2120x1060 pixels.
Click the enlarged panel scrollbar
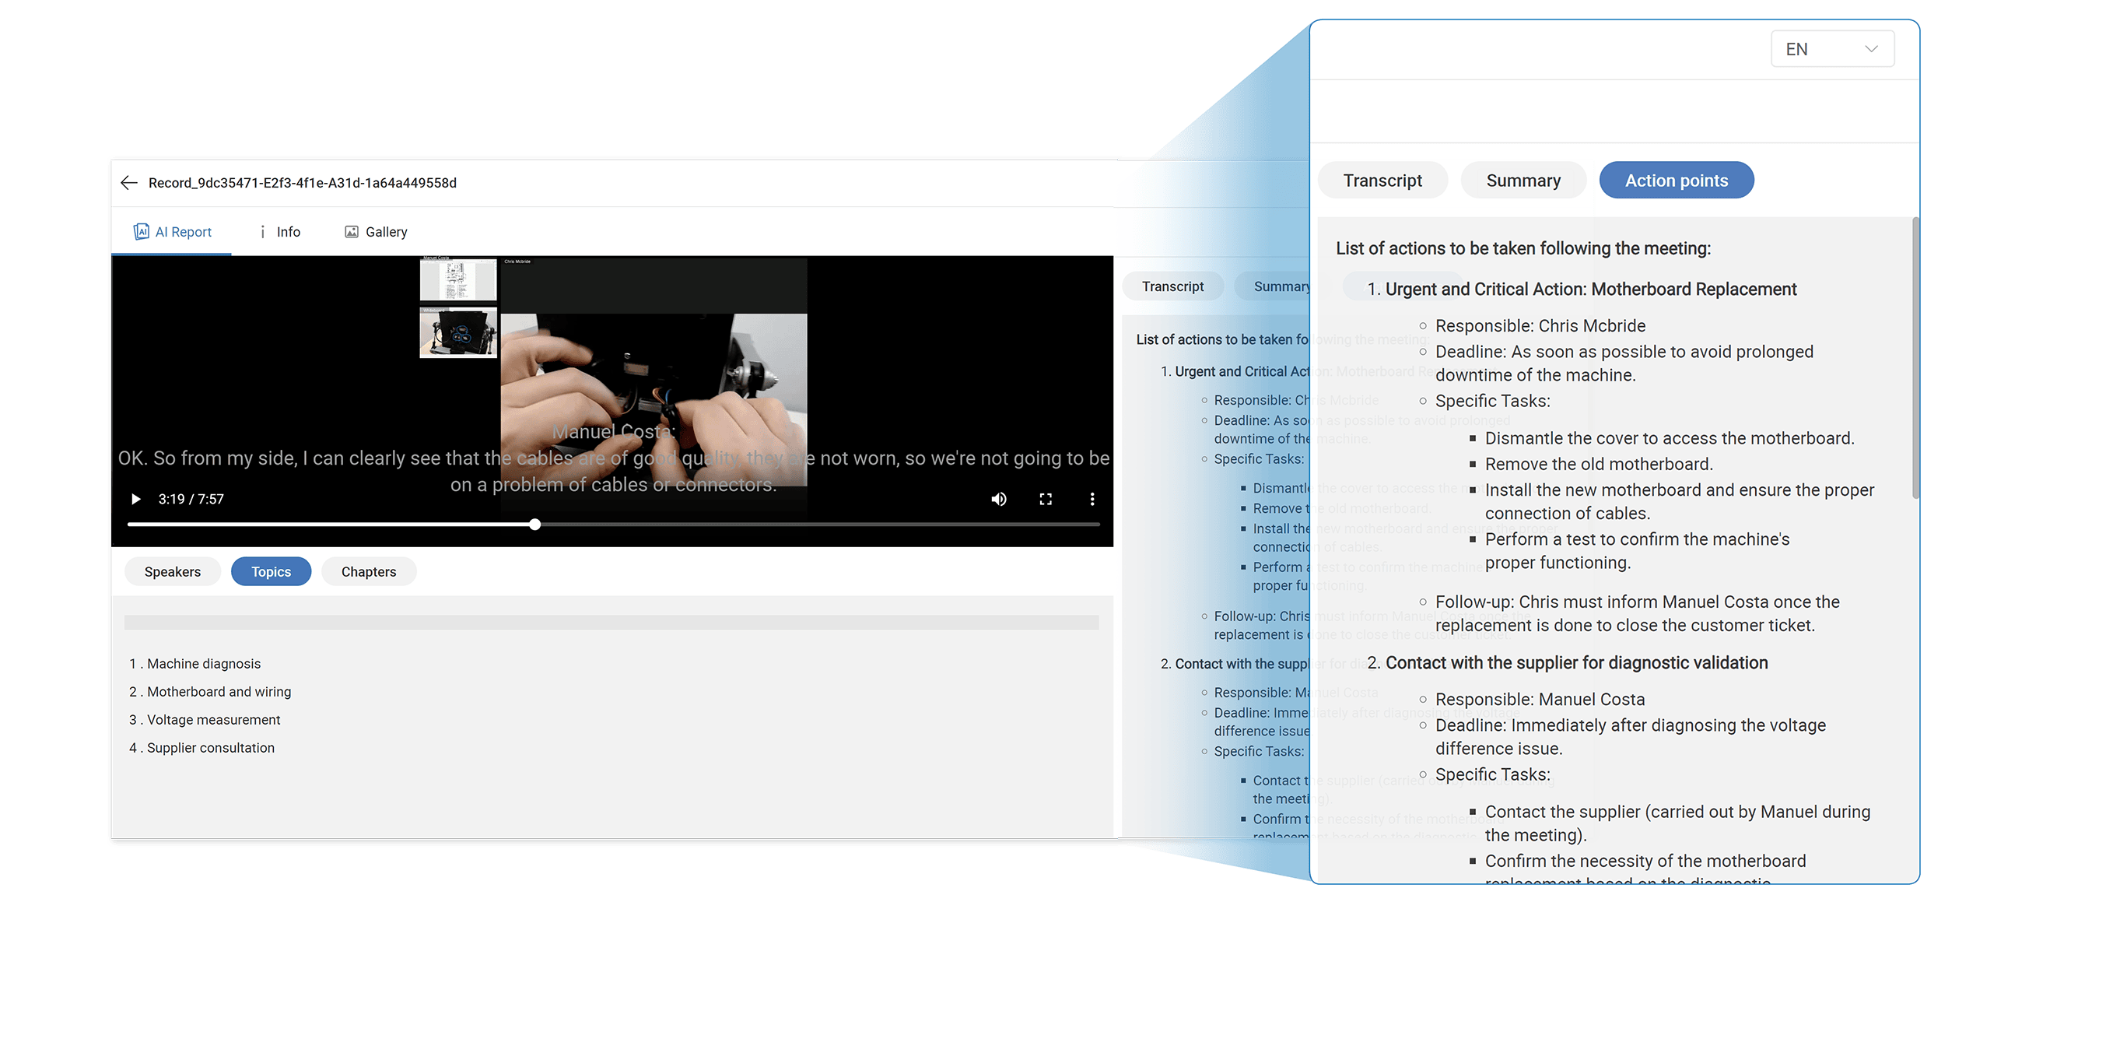1916,358
